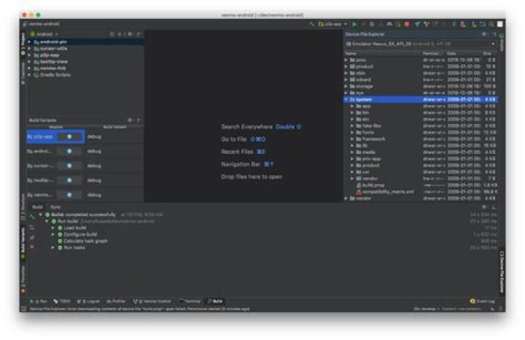This screenshot has width=525, height=340.
Task: Select the Calculate task graph build step
Action: click(x=85, y=242)
